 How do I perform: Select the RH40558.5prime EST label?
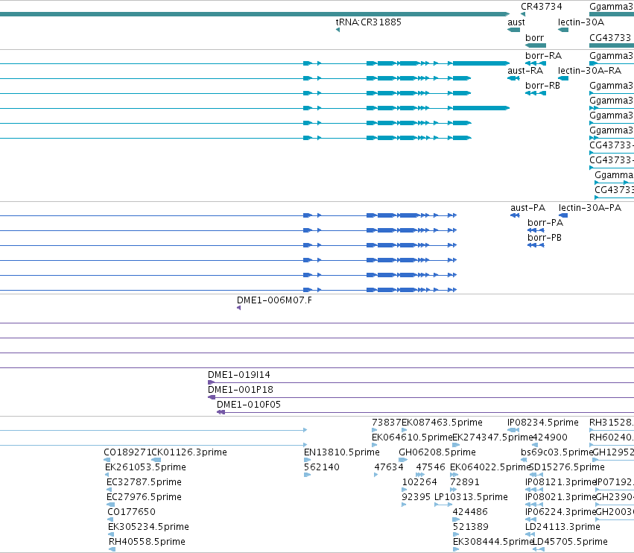pos(147,542)
